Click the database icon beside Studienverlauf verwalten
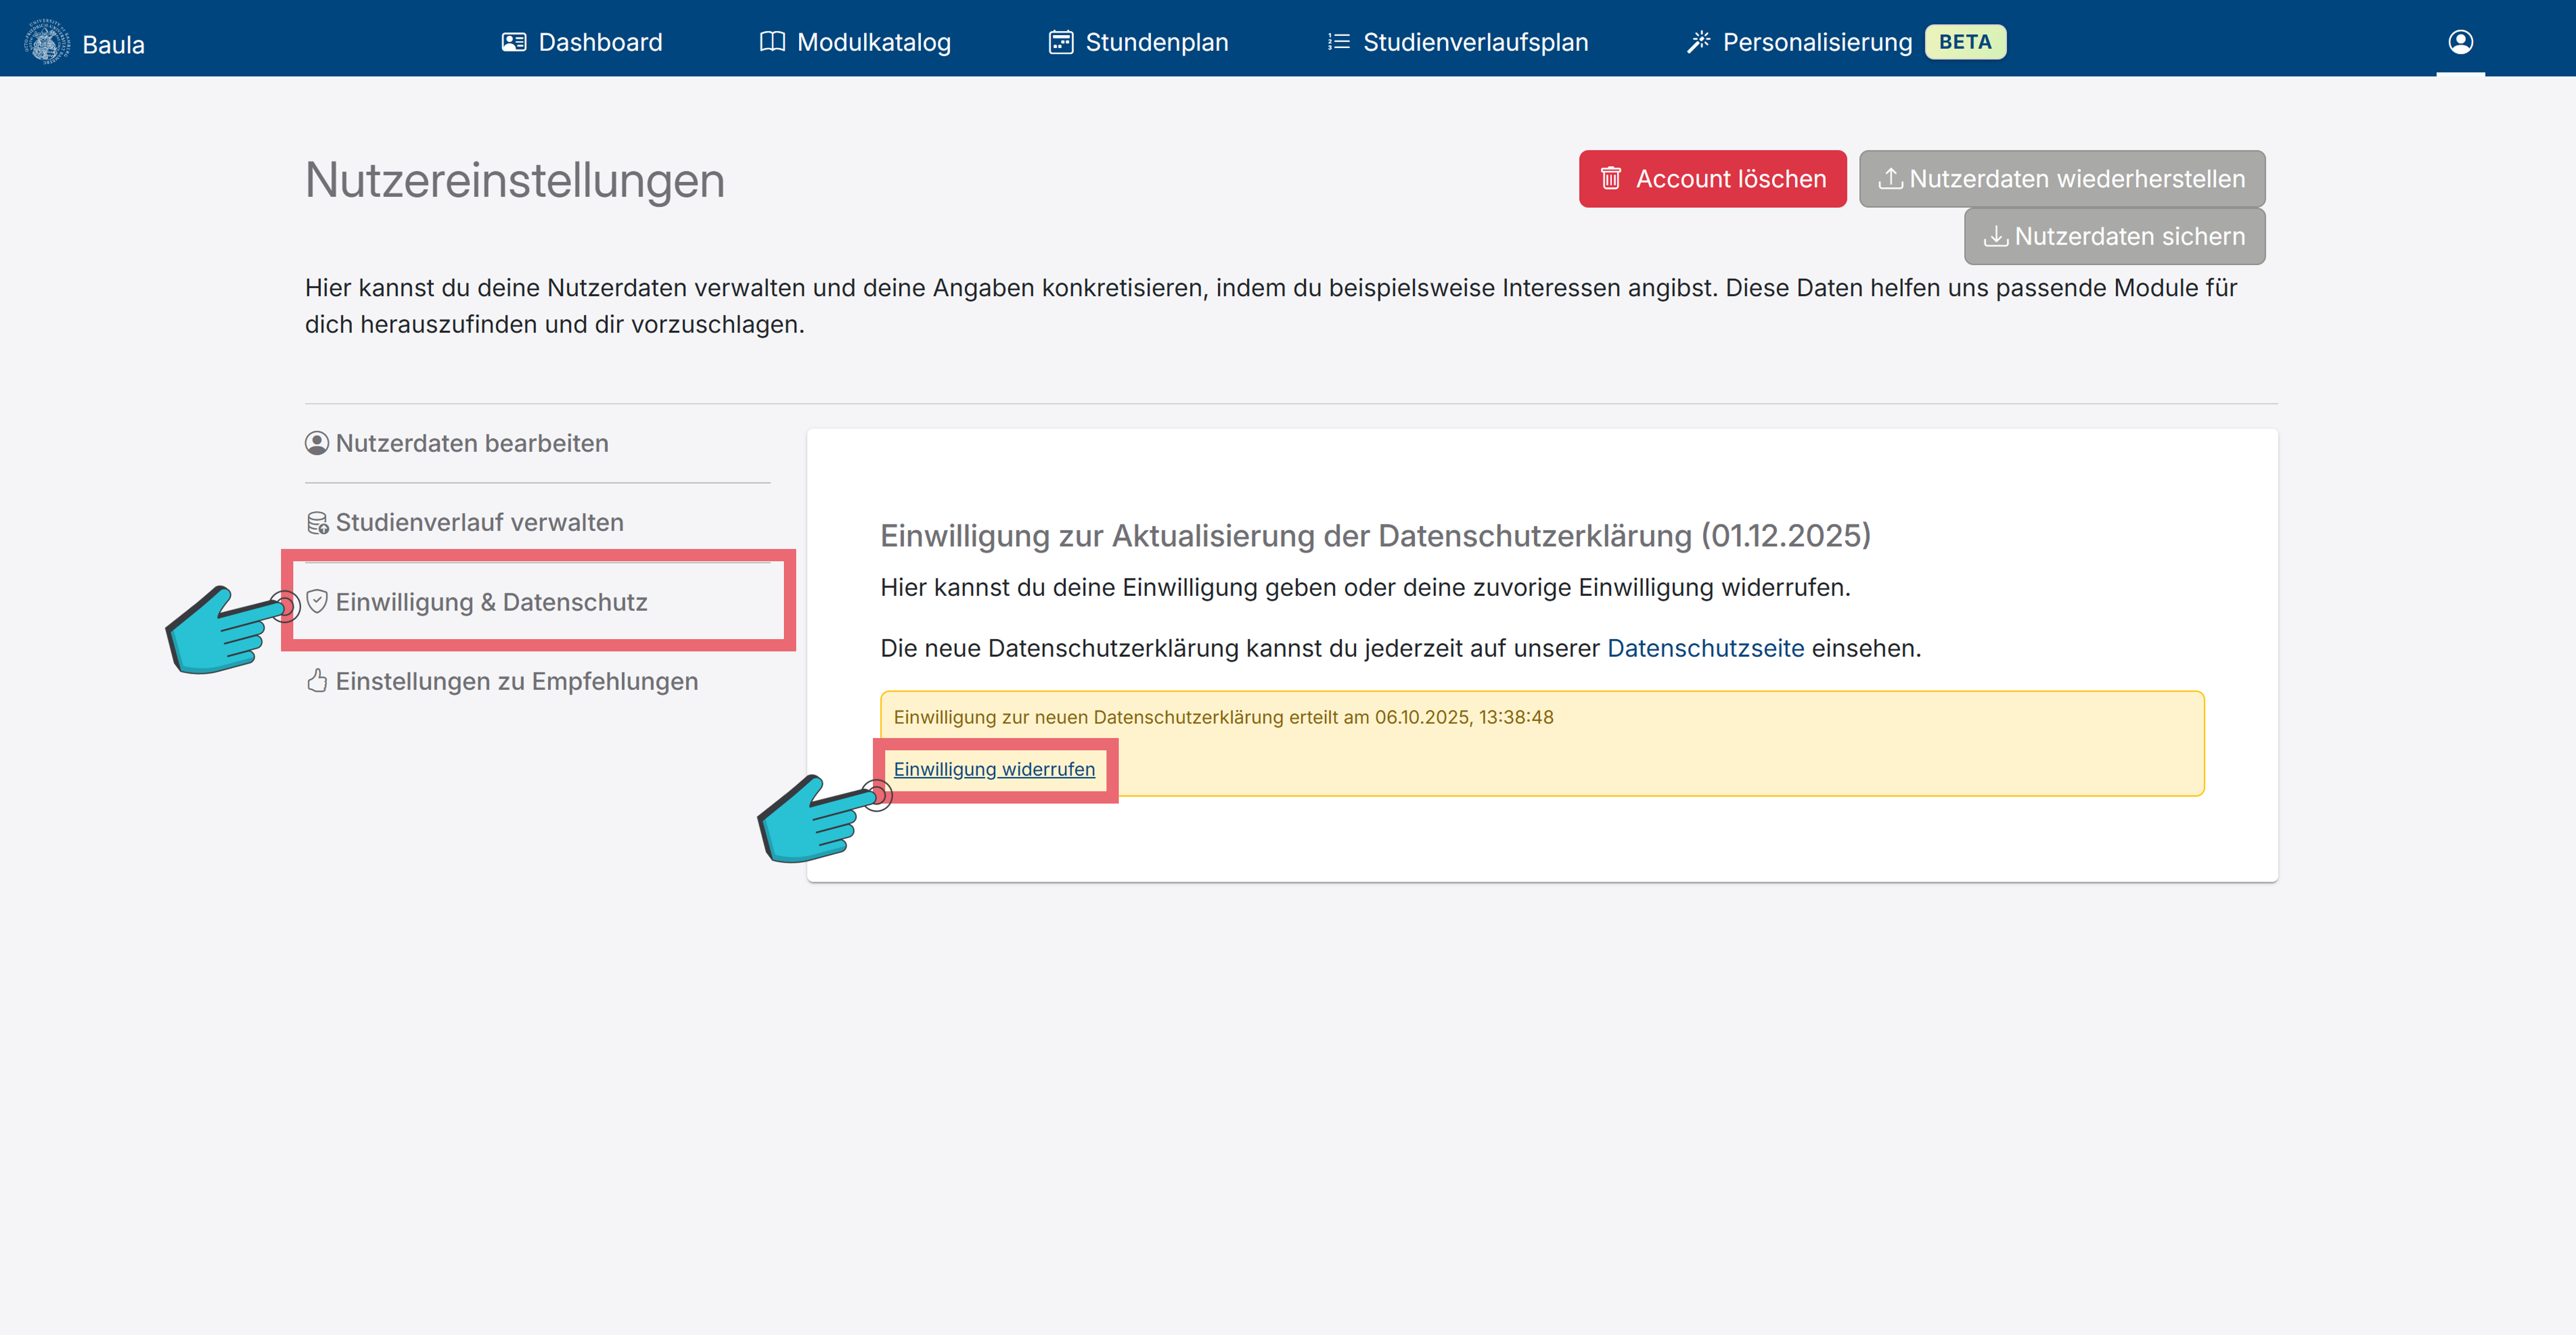 [317, 522]
